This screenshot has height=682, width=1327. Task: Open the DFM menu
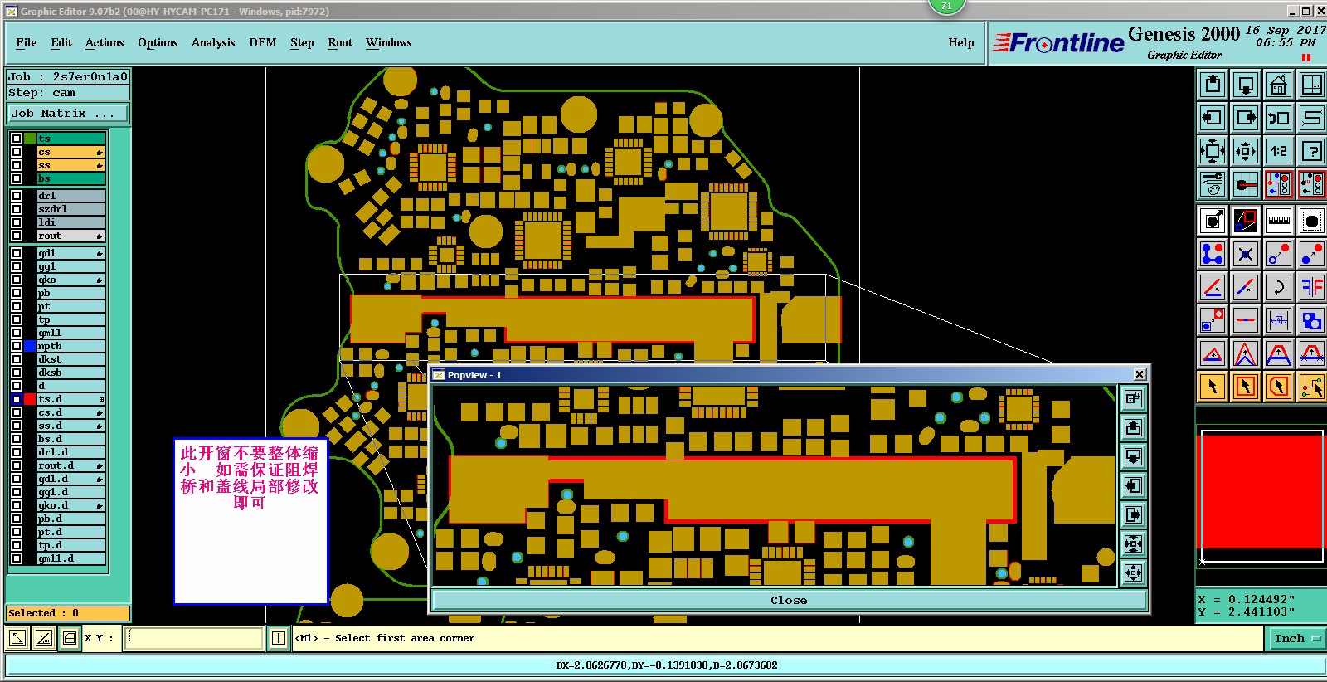coord(263,42)
